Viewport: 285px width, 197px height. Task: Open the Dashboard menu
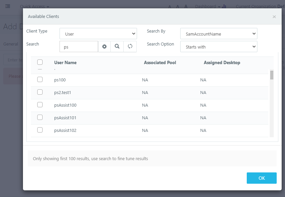[208, 7]
